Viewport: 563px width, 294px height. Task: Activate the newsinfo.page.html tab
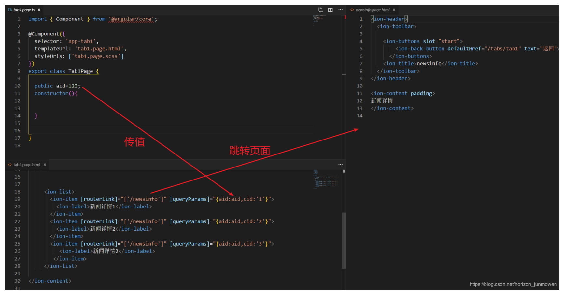tap(373, 10)
